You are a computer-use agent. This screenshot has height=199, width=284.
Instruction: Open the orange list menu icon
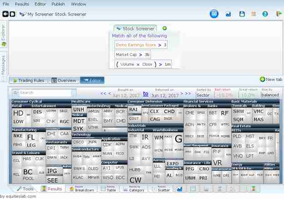(254, 14)
